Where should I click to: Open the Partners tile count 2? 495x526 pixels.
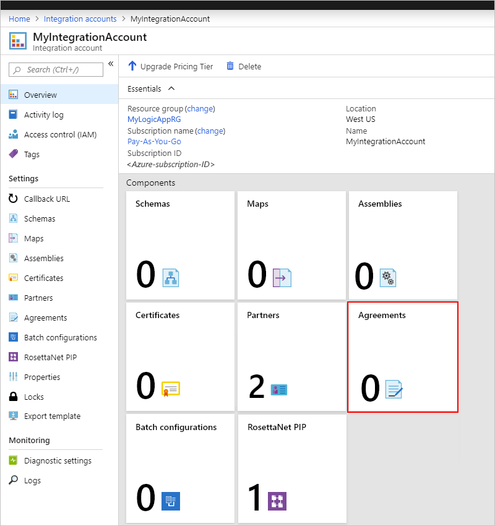pos(257,386)
